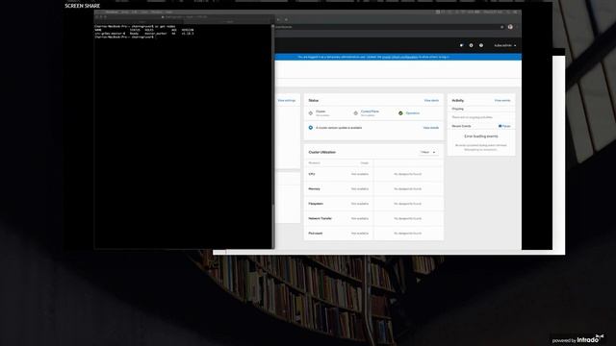This screenshot has width=616, height=346.
Task: Click the quick-add plus icon in console header
Action: pos(471,45)
